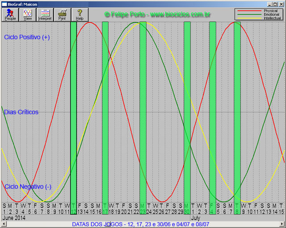Screen dimensions: 286x228
Task: Click the 'Ciclo Negativo (-)' label
Action: [28, 187]
